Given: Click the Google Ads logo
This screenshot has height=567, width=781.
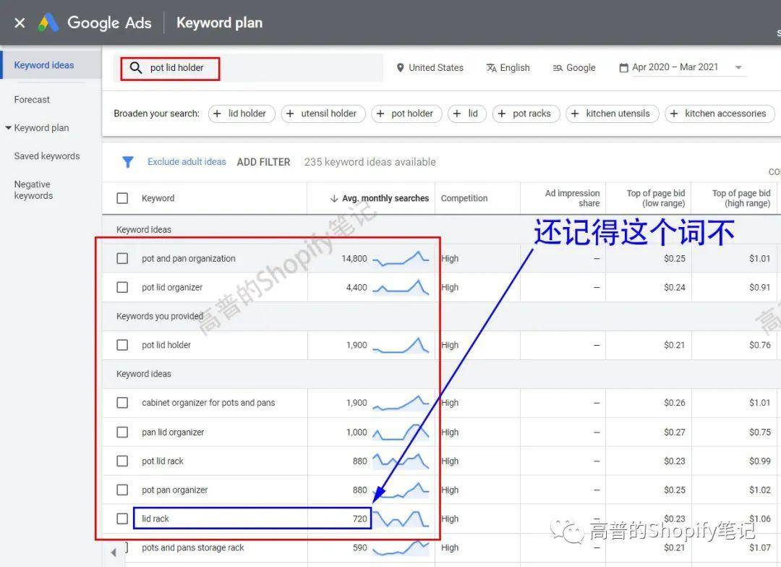Looking at the screenshot, I should click(x=48, y=23).
